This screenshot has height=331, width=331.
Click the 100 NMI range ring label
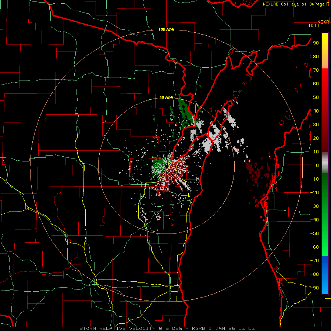coord(166,29)
